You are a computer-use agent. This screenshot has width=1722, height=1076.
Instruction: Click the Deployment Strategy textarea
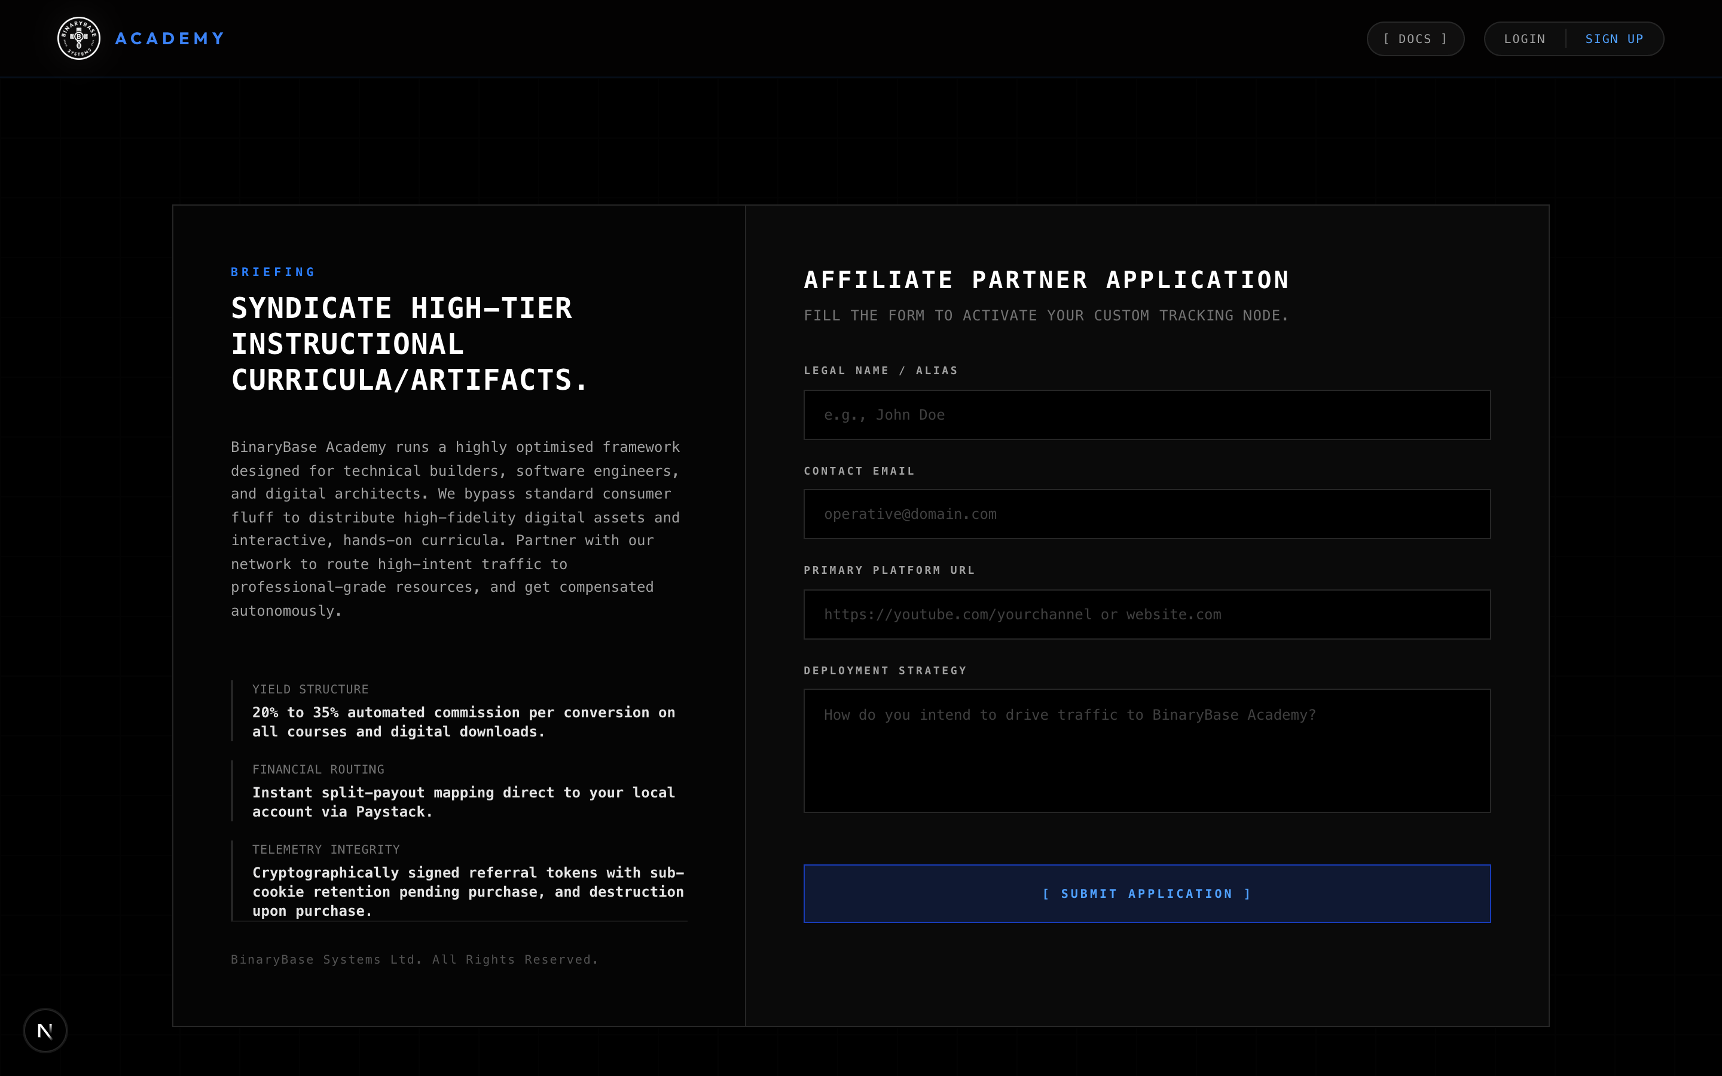[x=1146, y=750]
